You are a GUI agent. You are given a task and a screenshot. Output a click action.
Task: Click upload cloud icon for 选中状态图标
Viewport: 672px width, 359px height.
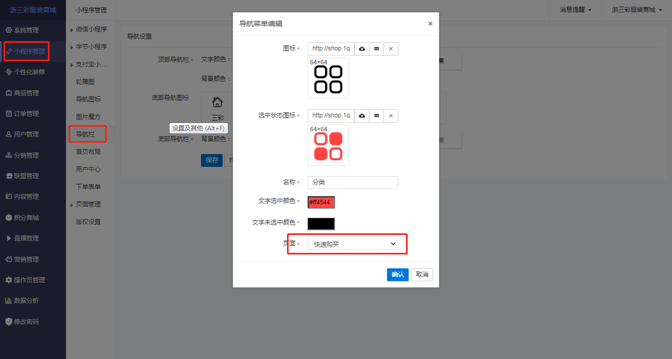click(362, 116)
